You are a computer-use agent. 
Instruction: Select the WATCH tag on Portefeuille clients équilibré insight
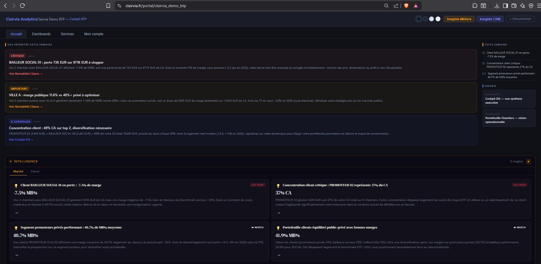pyautogui.click(x=519, y=227)
